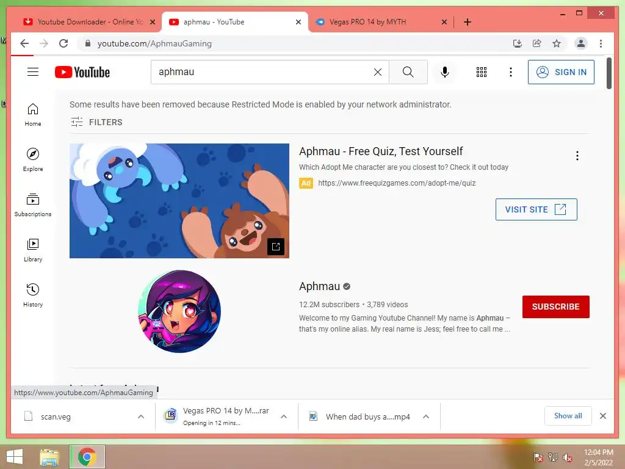Open Chrome's three-dot menu
The height and width of the screenshot is (469, 625).
tap(601, 43)
